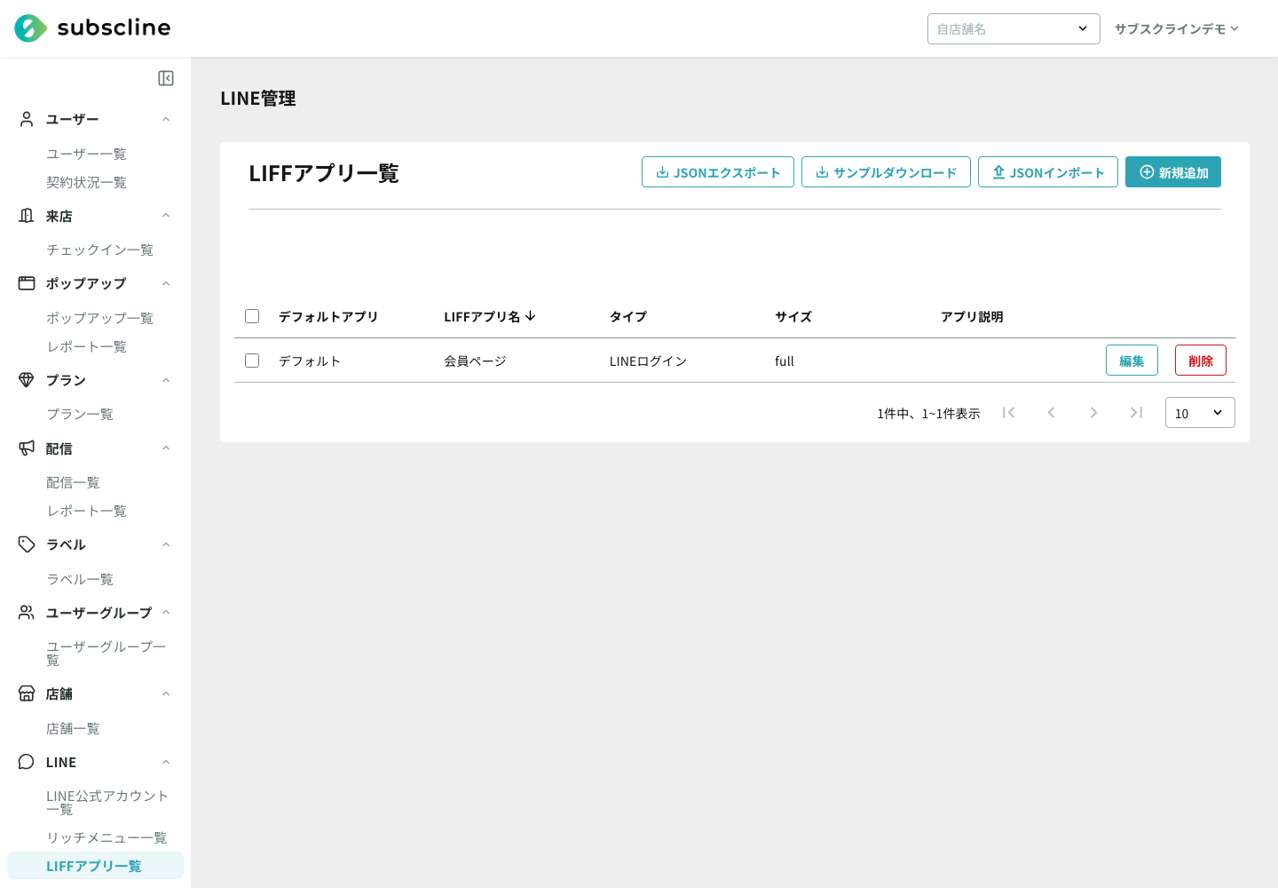Viewport: 1278px width, 888px height.
Task: Click the full size cell
Action: pyautogui.click(x=785, y=361)
